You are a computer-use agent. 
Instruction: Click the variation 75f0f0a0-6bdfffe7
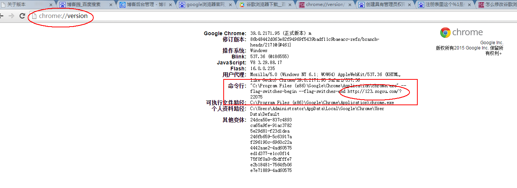pos(271,159)
